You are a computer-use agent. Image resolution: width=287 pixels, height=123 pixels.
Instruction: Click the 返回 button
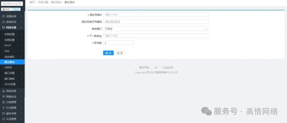(x=120, y=53)
